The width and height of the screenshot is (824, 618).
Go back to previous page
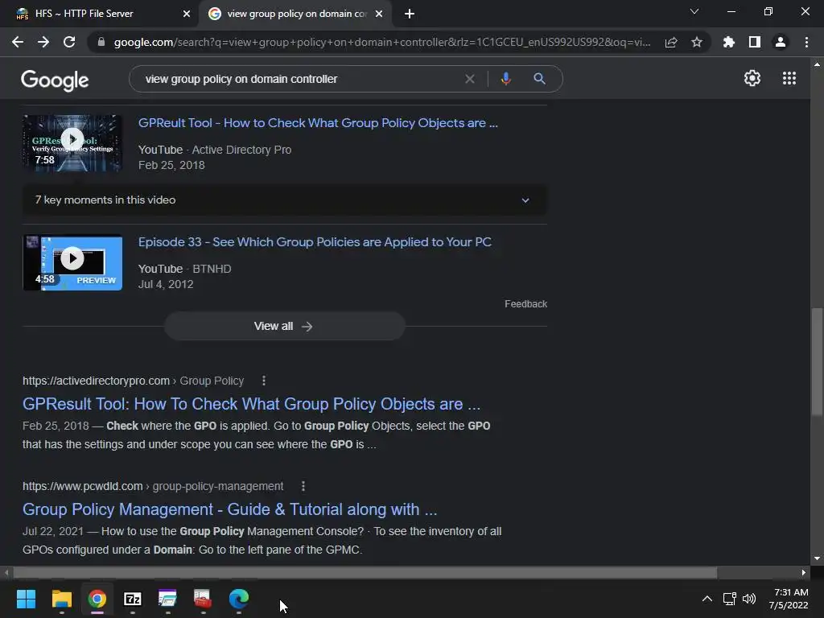point(18,42)
